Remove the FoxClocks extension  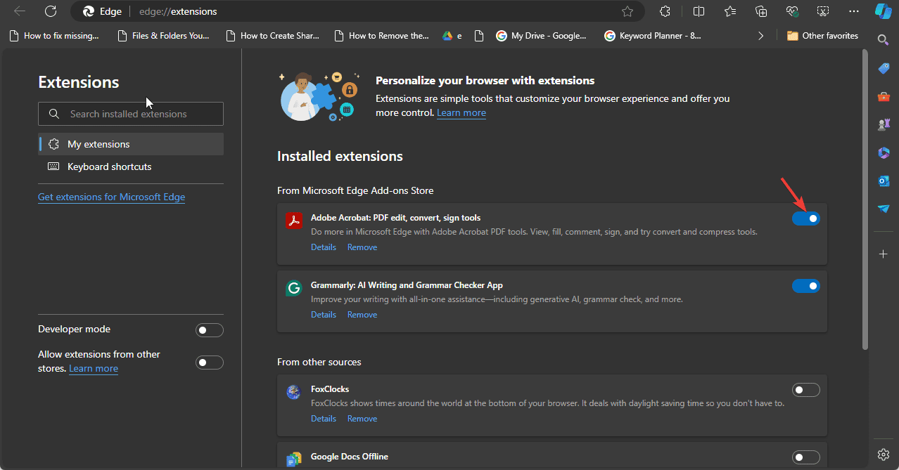[x=362, y=419]
